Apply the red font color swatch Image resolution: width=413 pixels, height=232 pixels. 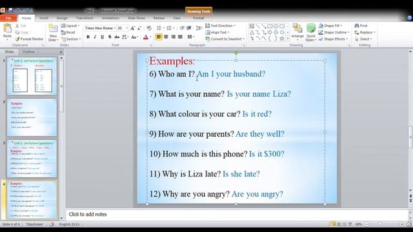(x=146, y=37)
